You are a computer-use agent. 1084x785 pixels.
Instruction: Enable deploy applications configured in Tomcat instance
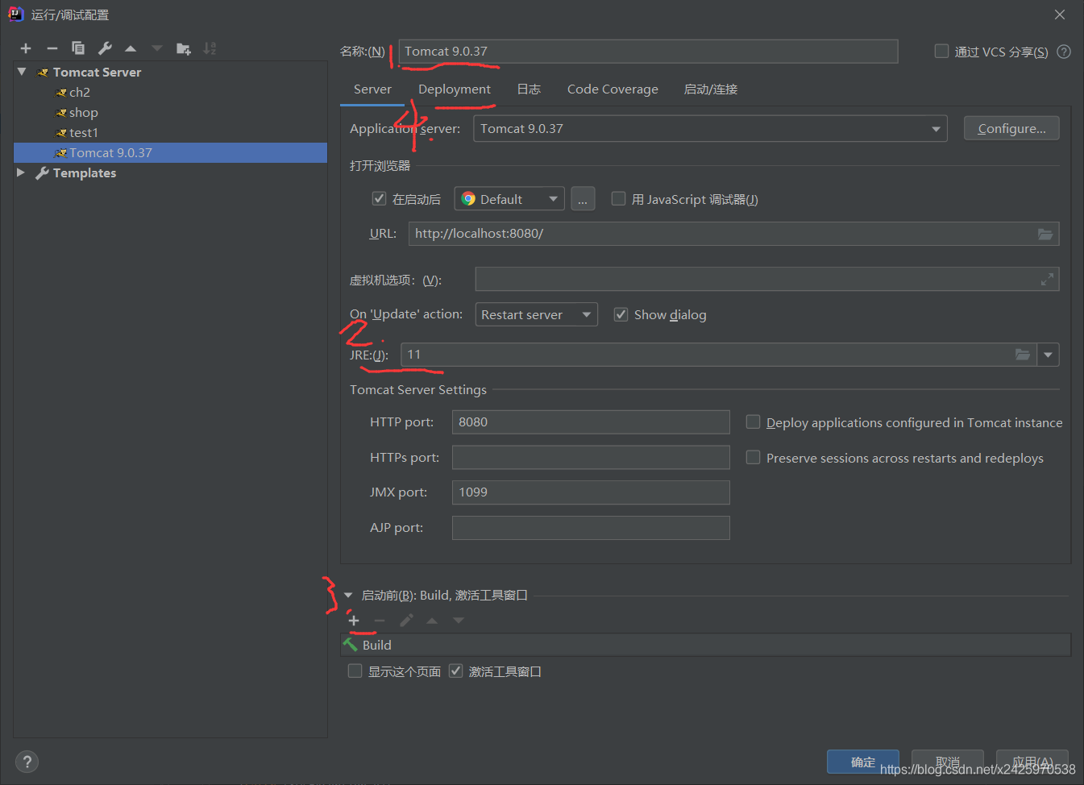(753, 422)
